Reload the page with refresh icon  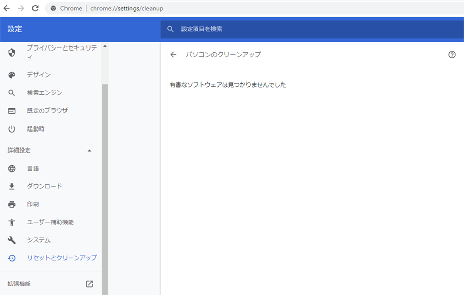coord(35,8)
